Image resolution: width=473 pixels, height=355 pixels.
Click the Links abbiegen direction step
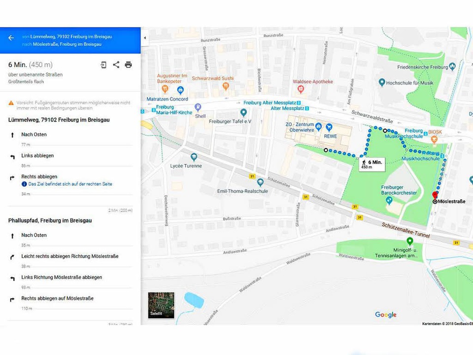tap(70, 156)
